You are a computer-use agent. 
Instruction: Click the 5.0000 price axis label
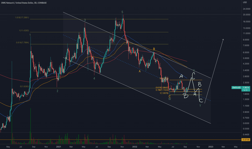point(247,58)
